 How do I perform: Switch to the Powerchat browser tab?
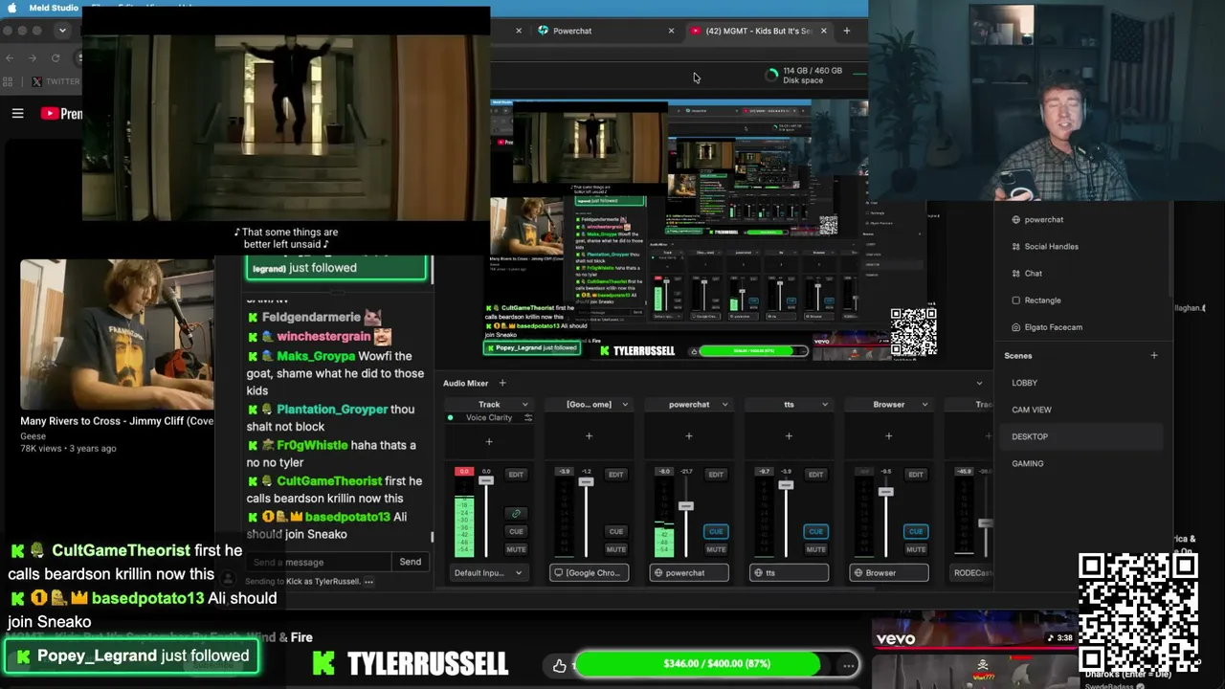tap(572, 31)
